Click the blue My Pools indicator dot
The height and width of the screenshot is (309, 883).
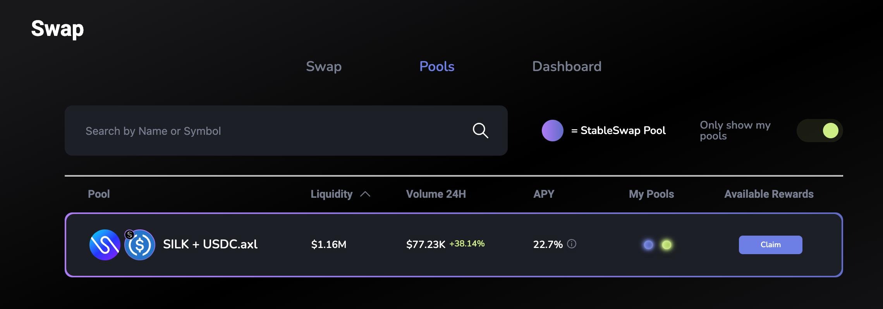pos(648,245)
